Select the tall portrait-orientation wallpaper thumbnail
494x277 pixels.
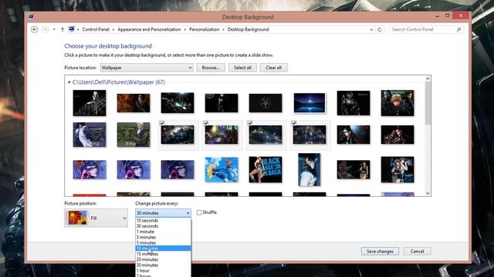(309, 169)
